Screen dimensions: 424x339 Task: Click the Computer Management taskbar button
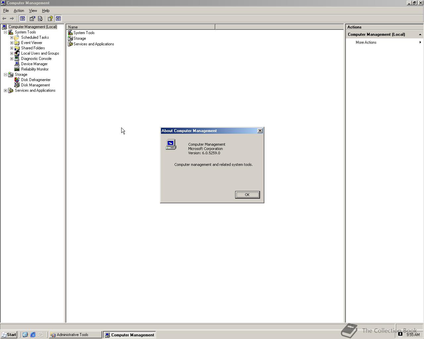click(130, 335)
